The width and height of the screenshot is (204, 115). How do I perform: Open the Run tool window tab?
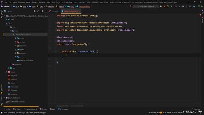point(7,109)
